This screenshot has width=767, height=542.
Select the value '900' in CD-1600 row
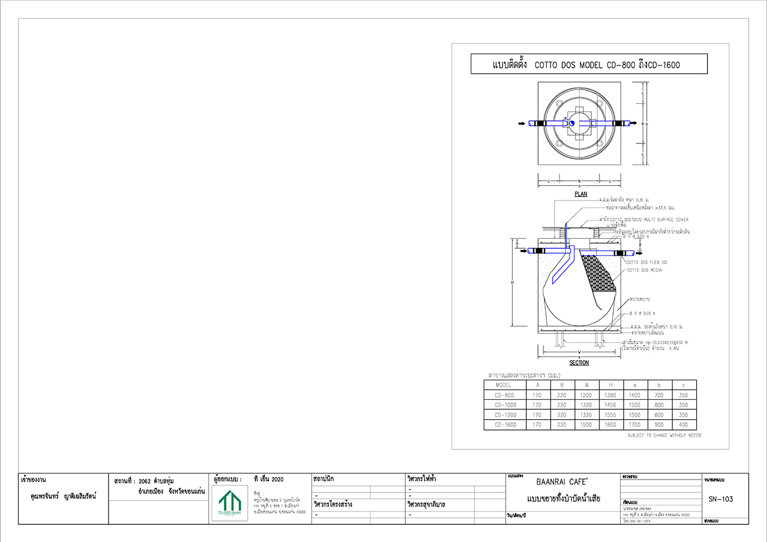click(x=659, y=425)
